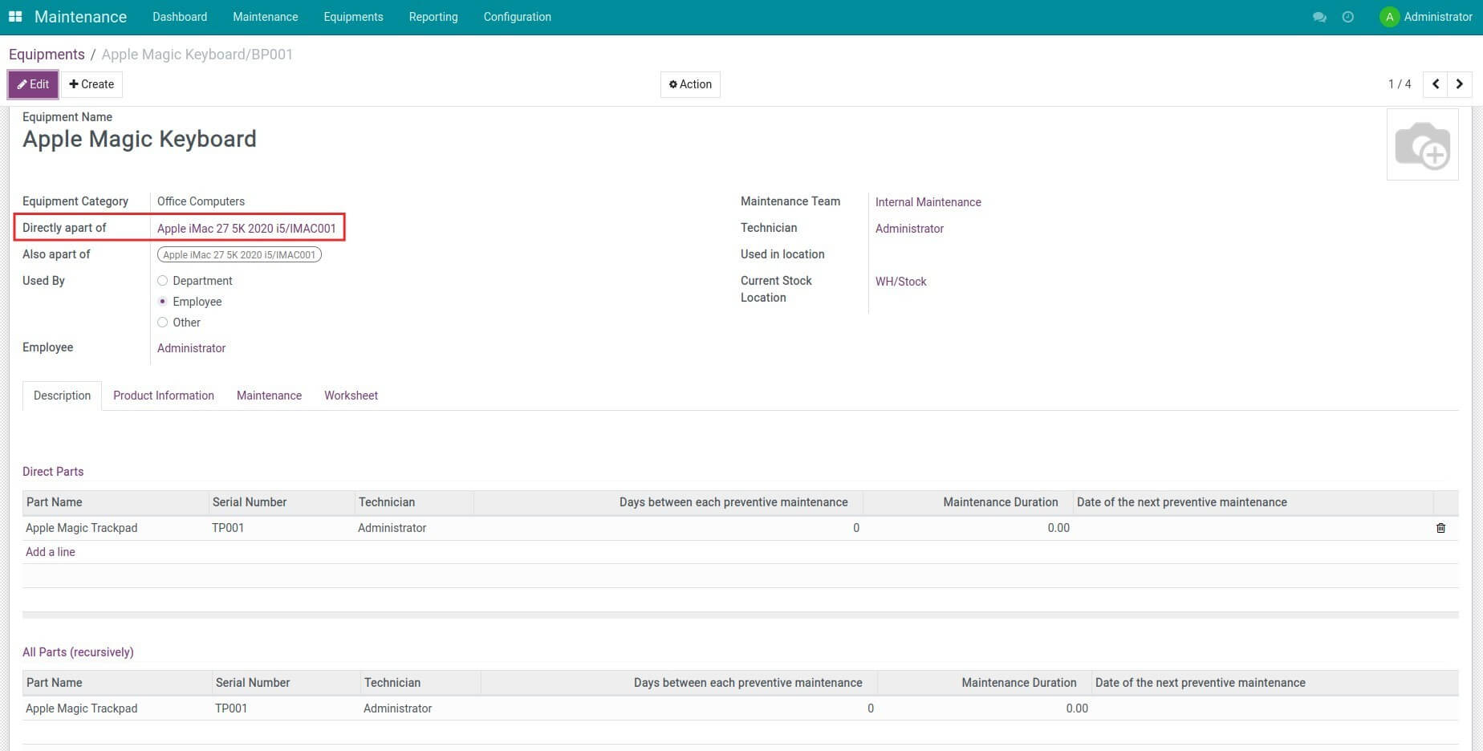The height and width of the screenshot is (751, 1483).
Task: Open the activities clock icon
Action: pyautogui.click(x=1347, y=17)
